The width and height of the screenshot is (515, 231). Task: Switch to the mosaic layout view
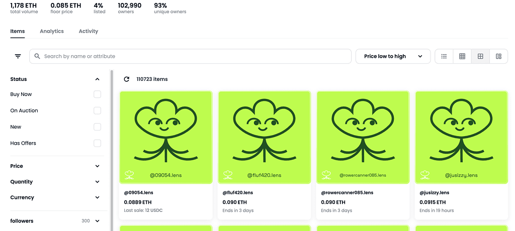pos(498,56)
